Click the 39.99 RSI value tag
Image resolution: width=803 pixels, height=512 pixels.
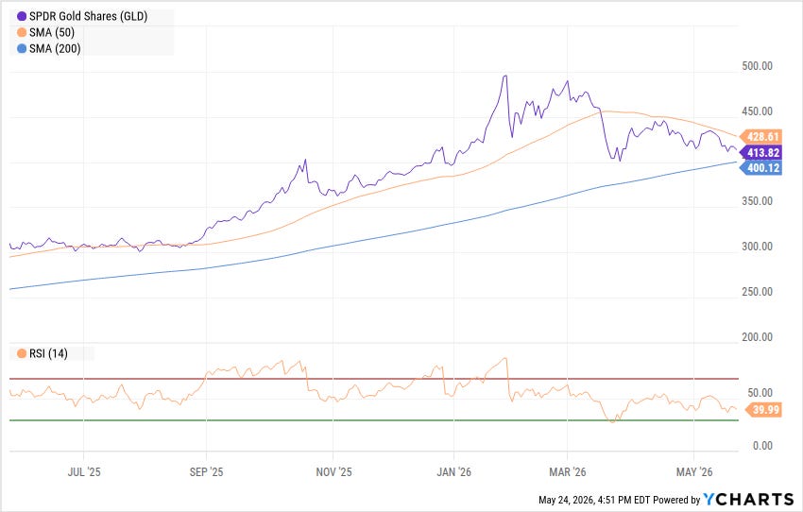763,410
